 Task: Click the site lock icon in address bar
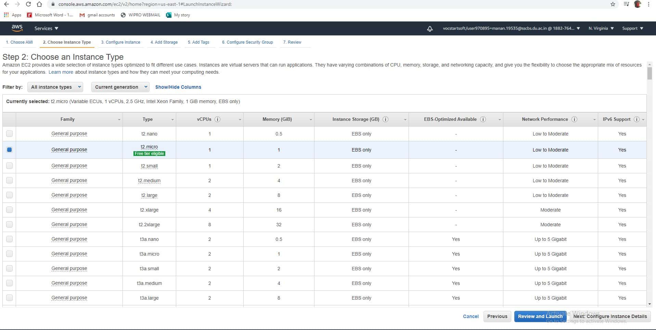pyautogui.click(x=53, y=4)
